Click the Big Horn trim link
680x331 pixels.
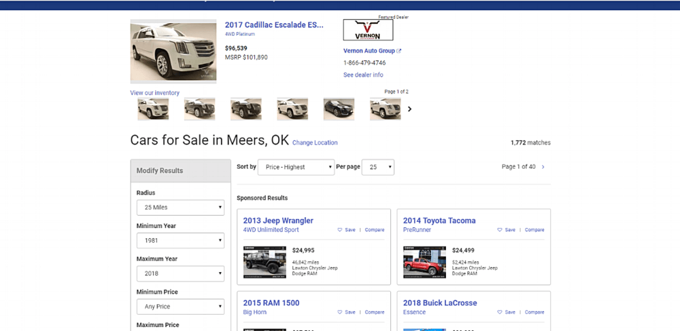pyautogui.click(x=255, y=312)
